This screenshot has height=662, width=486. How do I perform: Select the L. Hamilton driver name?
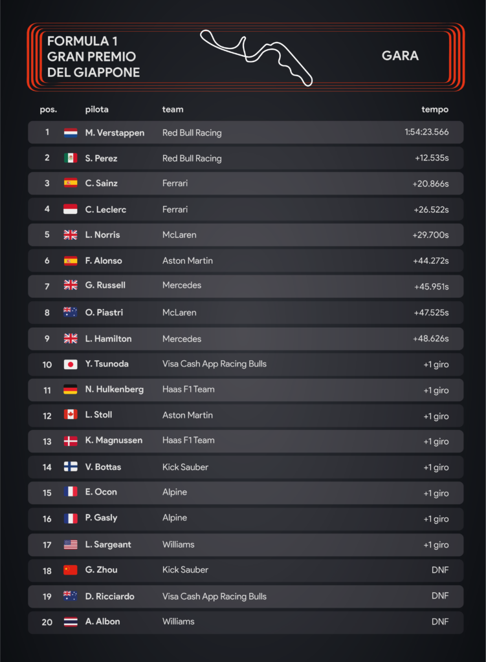click(x=108, y=339)
